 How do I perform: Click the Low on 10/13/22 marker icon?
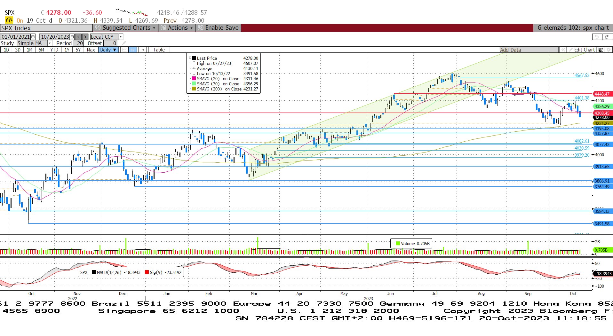194,74
